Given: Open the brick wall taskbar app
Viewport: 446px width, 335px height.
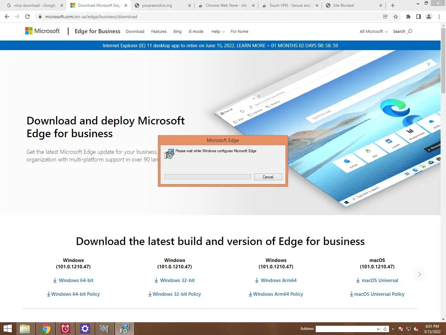Looking at the screenshot, I should [104, 329].
